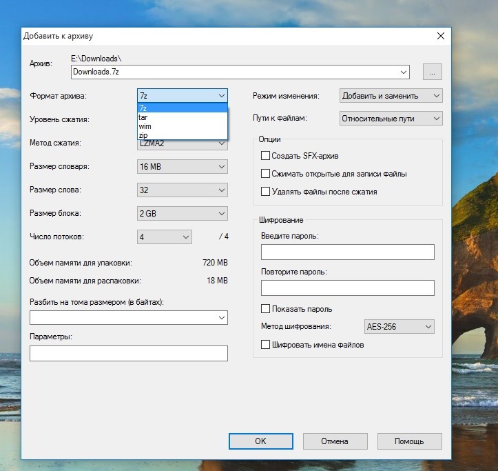Expand the Размер слова dropdown
Viewport: 498px width, 471px height.
[x=182, y=190]
